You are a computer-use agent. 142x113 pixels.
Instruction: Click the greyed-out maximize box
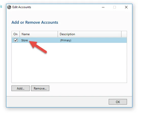pyautogui.click(x=115, y=7)
